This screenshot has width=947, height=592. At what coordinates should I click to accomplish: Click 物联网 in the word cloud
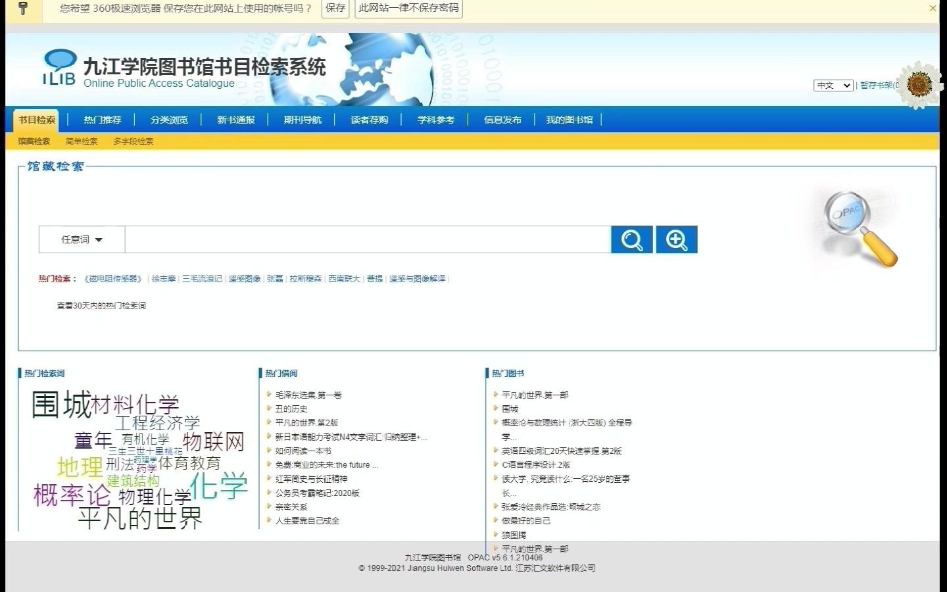pyautogui.click(x=214, y=441)
